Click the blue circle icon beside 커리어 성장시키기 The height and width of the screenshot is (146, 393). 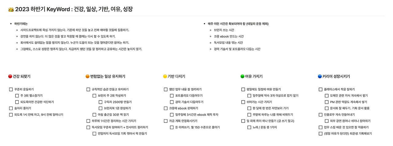click(x=320, y=77)
